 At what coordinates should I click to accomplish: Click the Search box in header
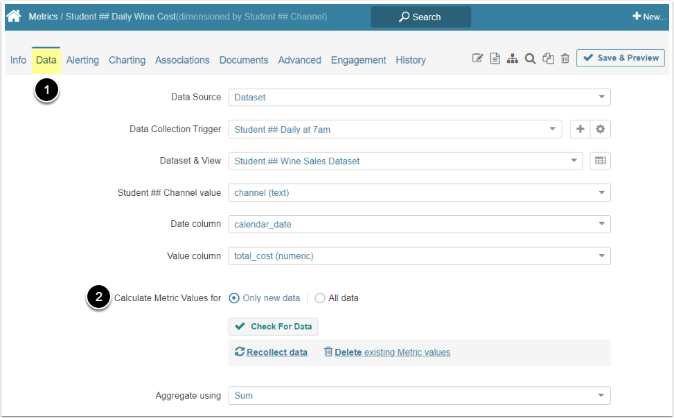[x=421, y=17]
